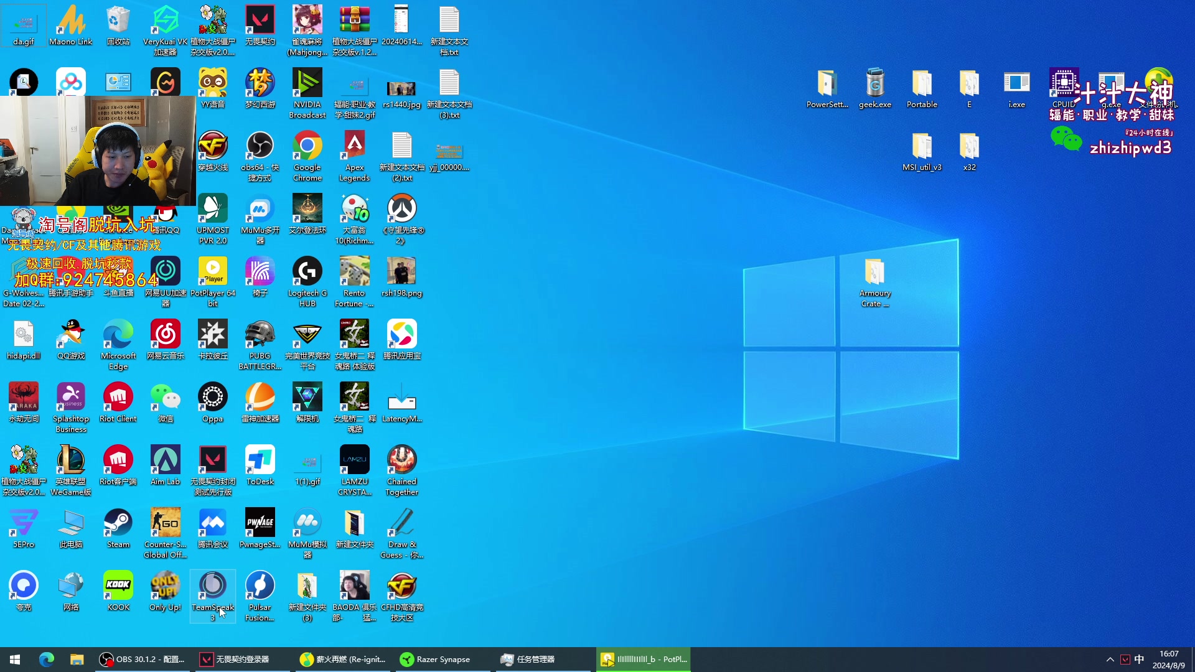
Task: Open TeamSpeak 3 desktop shortcut
Action: point(213,596)
